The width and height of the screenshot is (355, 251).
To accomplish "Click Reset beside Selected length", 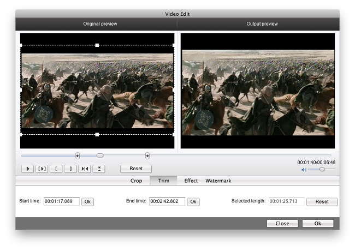I will 322,202.
